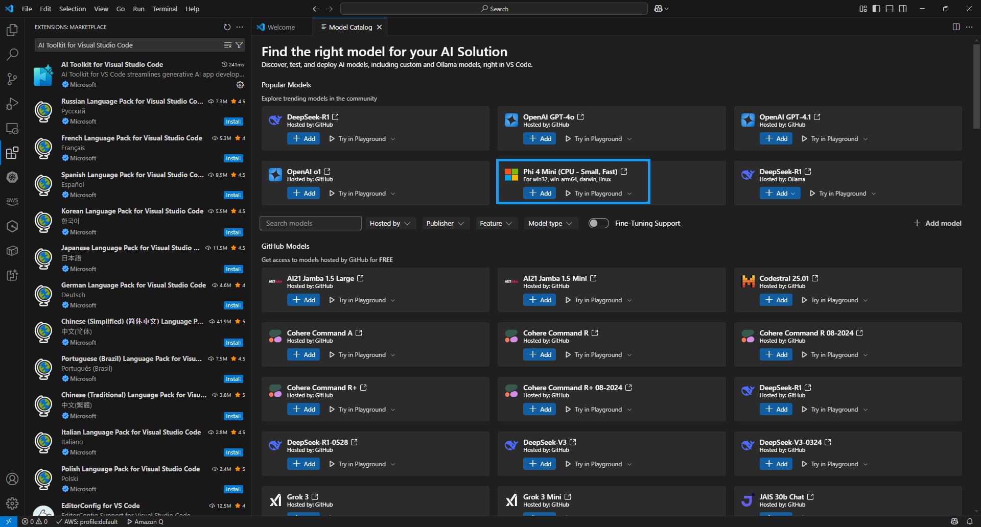Open Remote Explorer icon in activity bar
The image size is (981, 527).
point(12,128)
